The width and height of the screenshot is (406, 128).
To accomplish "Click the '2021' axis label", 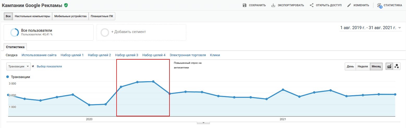I will (283, 119).
